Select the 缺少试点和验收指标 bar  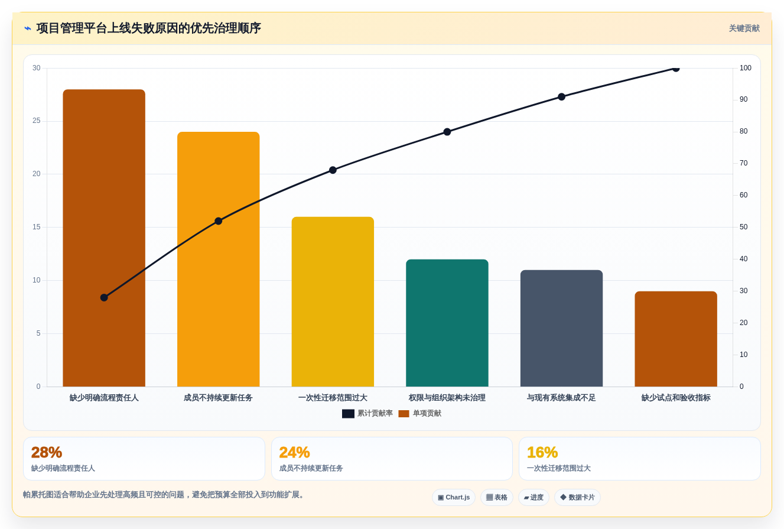click(676, 339)
